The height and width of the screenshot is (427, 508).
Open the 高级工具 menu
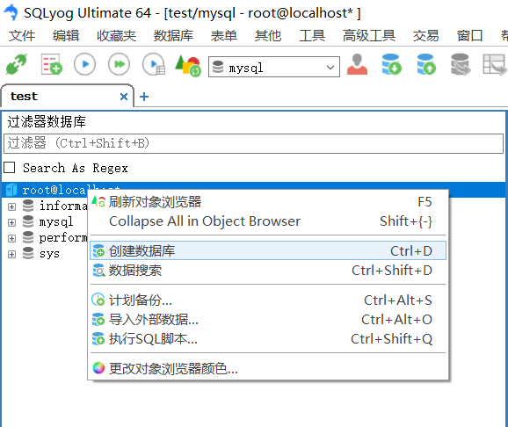(369, 35)
